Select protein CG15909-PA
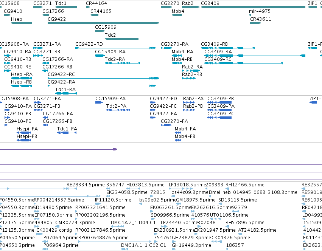This screenshot has width=322, height=251. click(x=110, y=99)
